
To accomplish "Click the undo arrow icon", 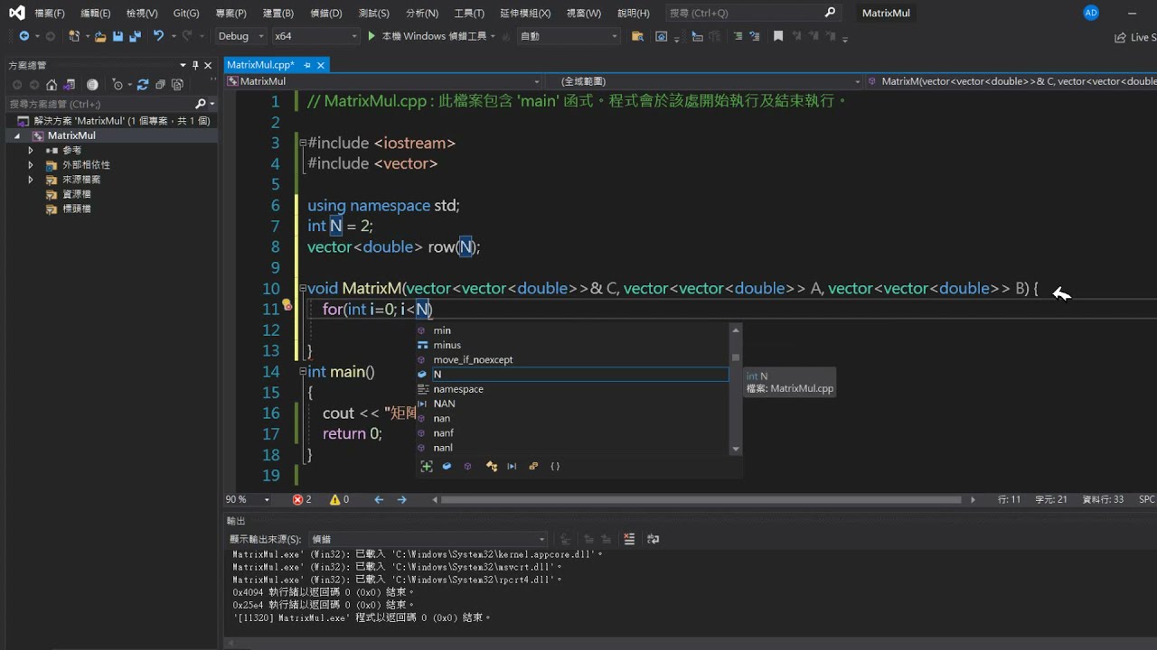I will 158,36.
